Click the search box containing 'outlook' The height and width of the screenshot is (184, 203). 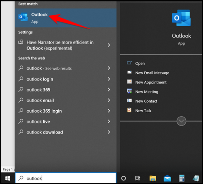(x=66, y=178)
